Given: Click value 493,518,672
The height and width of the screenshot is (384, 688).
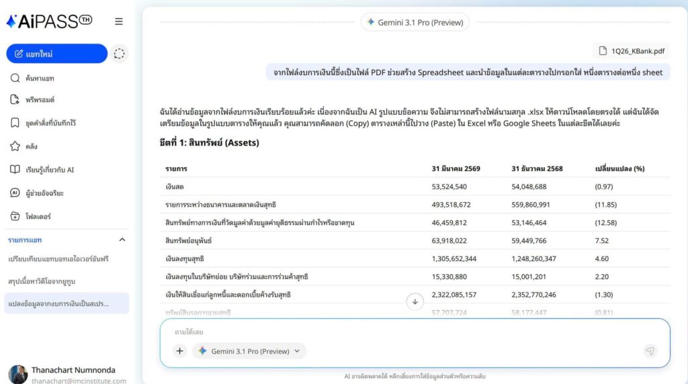Looking at the screenshot, I should [451, 204].
